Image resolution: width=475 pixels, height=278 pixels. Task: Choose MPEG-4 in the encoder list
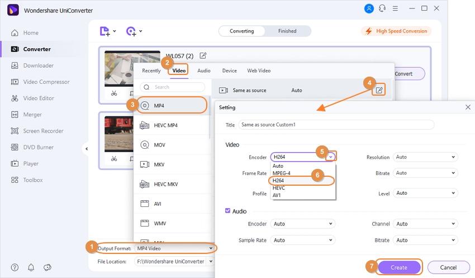click(303, 173)
